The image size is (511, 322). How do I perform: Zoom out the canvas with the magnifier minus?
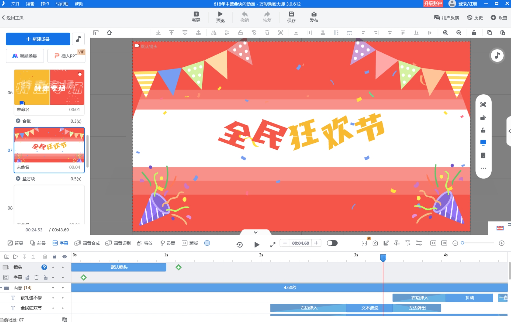click(459, 33)
